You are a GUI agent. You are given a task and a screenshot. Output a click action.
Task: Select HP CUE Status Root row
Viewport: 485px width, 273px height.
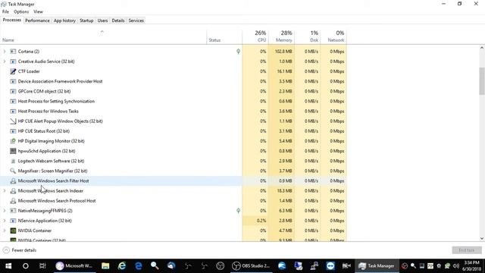(x=174, y=131)
